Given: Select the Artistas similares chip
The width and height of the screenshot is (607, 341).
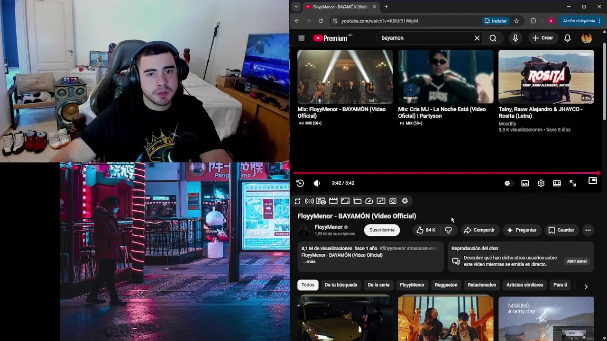Looking at the screenshot, I should pyautogui.click(x=524, y=285).
